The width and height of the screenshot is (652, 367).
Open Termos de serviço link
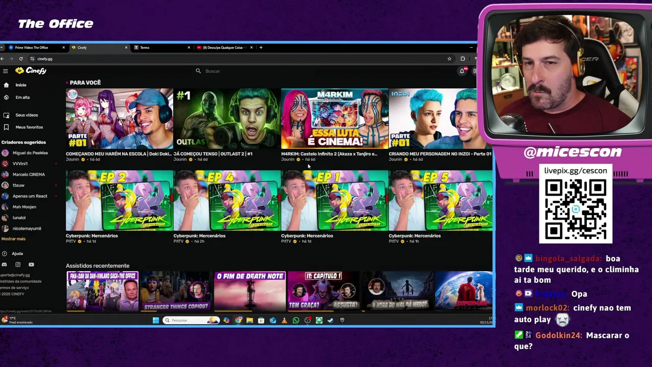(14, 287)
